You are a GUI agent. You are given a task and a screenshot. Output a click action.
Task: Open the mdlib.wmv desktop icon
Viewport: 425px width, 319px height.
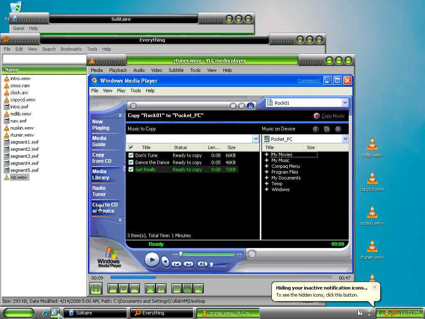tap(372, 147)
